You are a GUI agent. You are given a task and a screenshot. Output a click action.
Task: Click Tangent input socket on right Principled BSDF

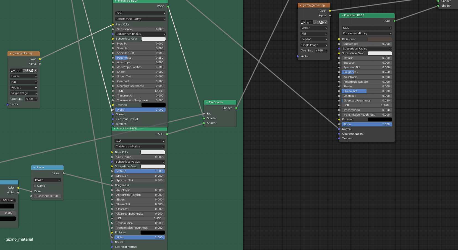click(x=339, y=139)
